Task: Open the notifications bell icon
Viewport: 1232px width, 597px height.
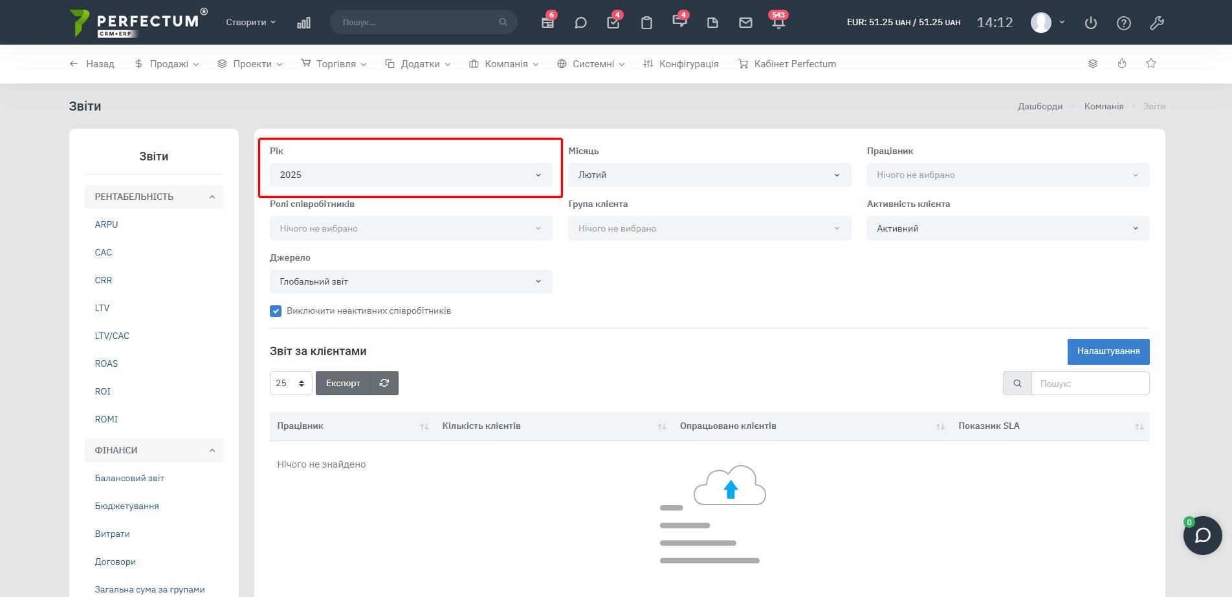Action: pyautogui.click(x=778, y=23)
